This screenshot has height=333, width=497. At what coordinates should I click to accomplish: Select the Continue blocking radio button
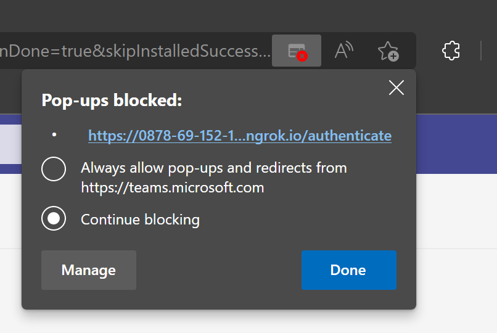point(54,218)
